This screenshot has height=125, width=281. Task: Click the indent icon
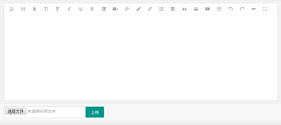104,9
